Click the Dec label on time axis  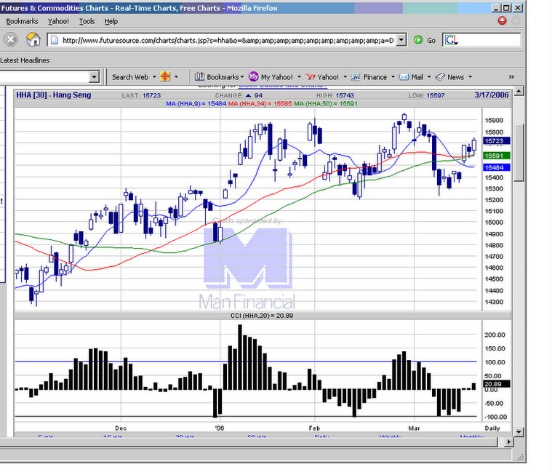tap(121, 428)
